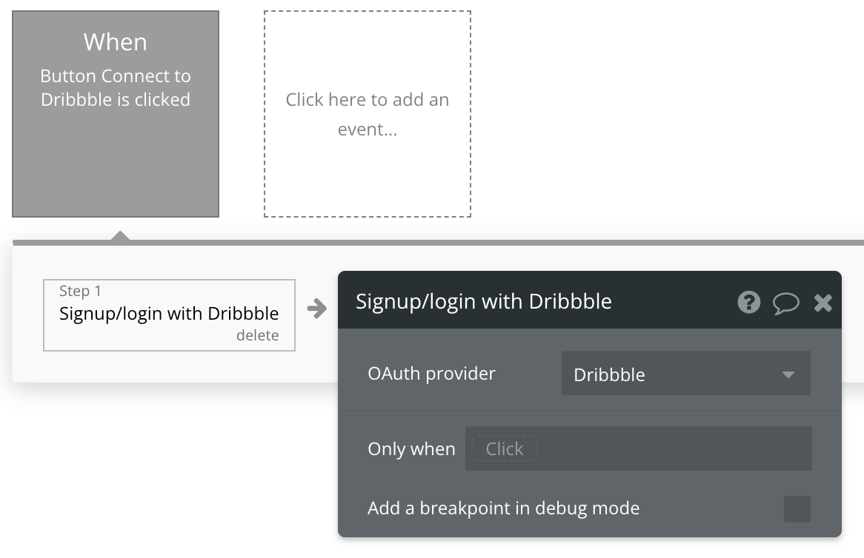The width and height of the screenshot is (864, 558).
Task: Click the dashed "Click" condition placeholder
Action: point(504,448)
